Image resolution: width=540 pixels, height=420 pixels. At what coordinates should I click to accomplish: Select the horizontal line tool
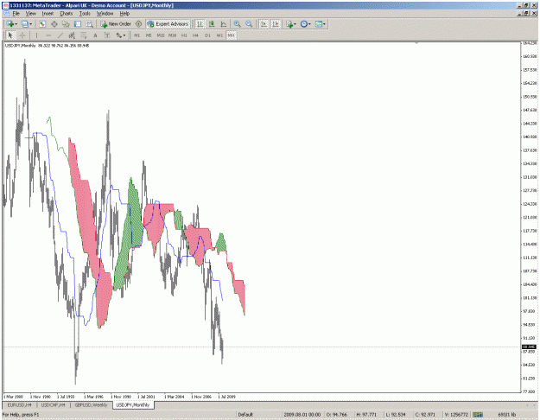point(48,35)
